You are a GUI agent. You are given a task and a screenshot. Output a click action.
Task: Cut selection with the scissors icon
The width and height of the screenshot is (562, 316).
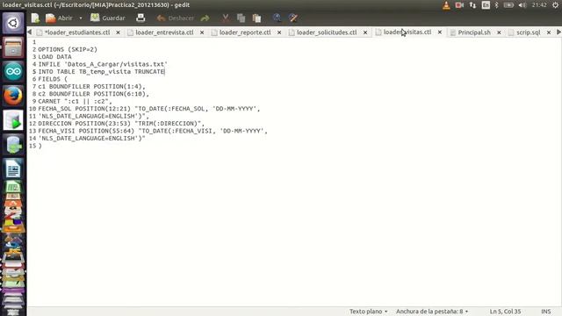click(x=226, y=18)
